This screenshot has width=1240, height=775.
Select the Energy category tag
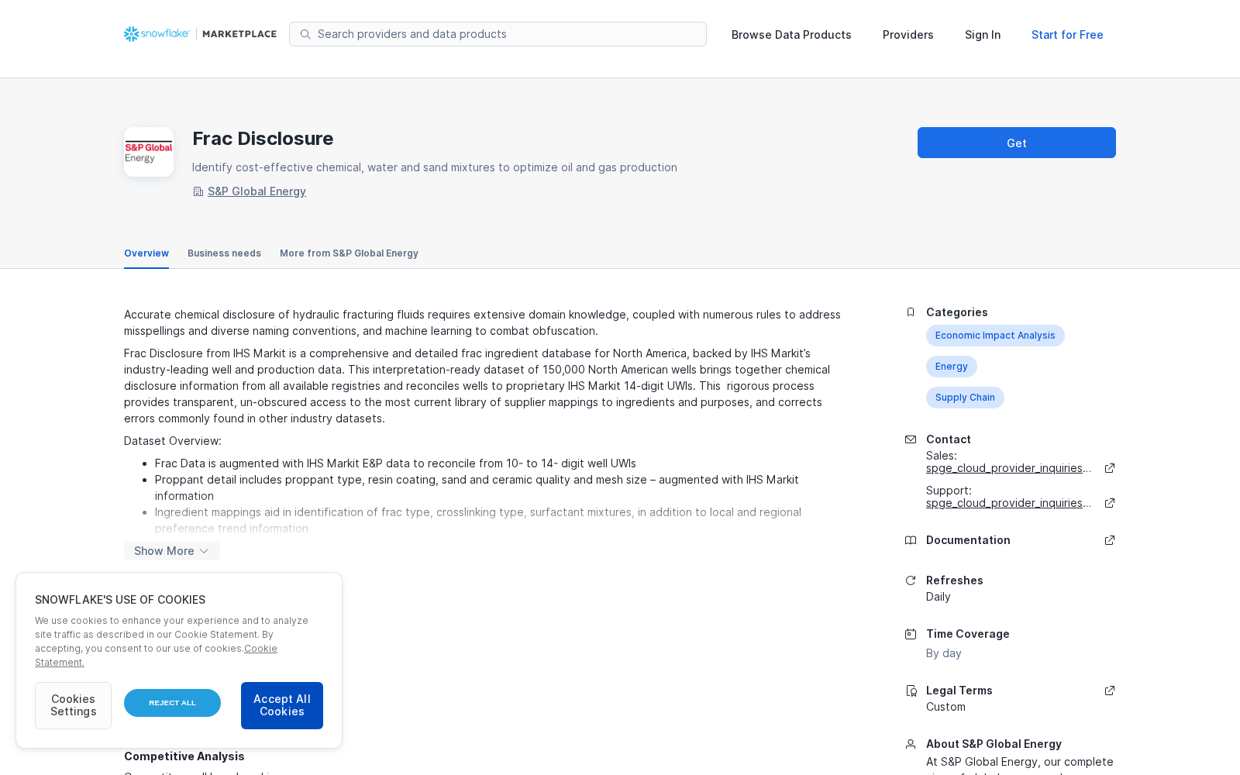click(952, 367)
